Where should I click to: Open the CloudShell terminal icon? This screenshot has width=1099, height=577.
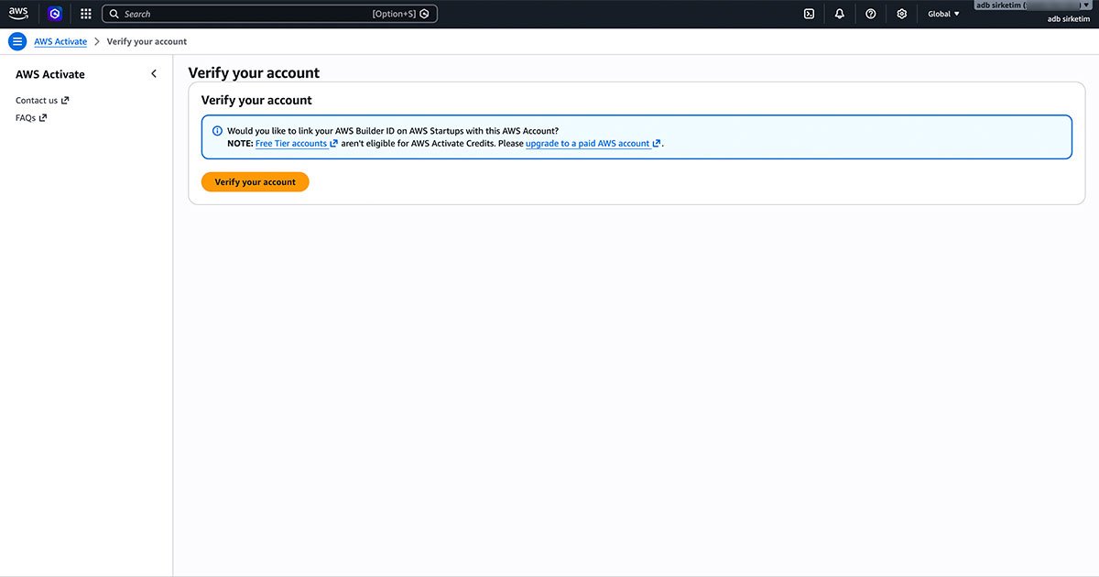pos(809,14)
